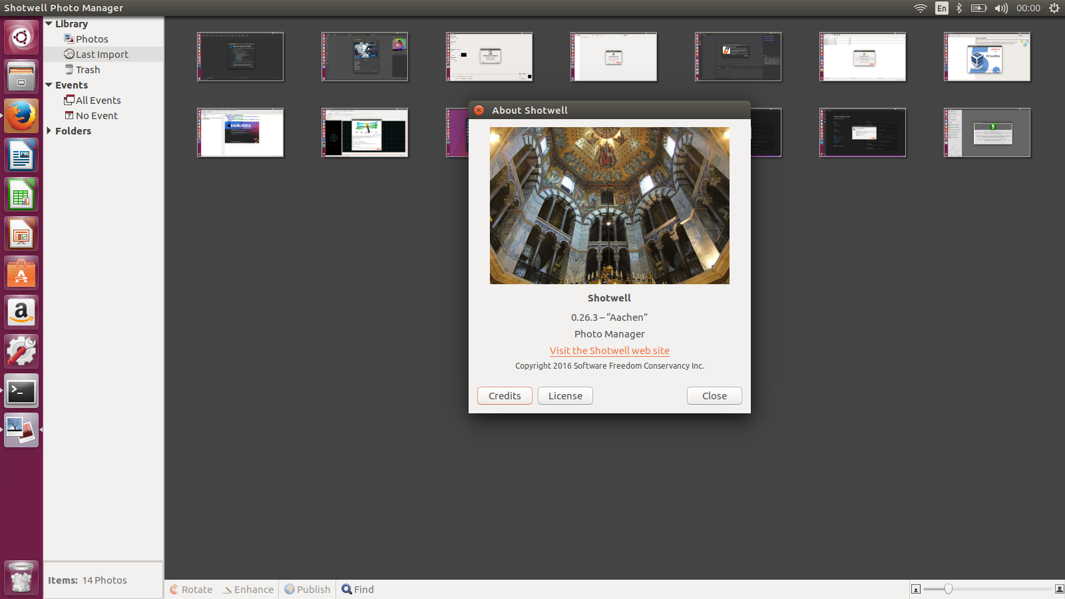Open Ubuntu Software from the launcher
Image resolution: width=1065 pixels, height=599 pixels.
pos(21,273)
